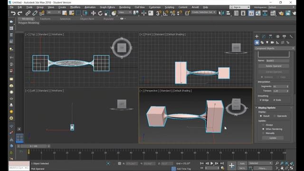Click the Play Animation button
Screen dimensions: 304x171
point(212,163)
